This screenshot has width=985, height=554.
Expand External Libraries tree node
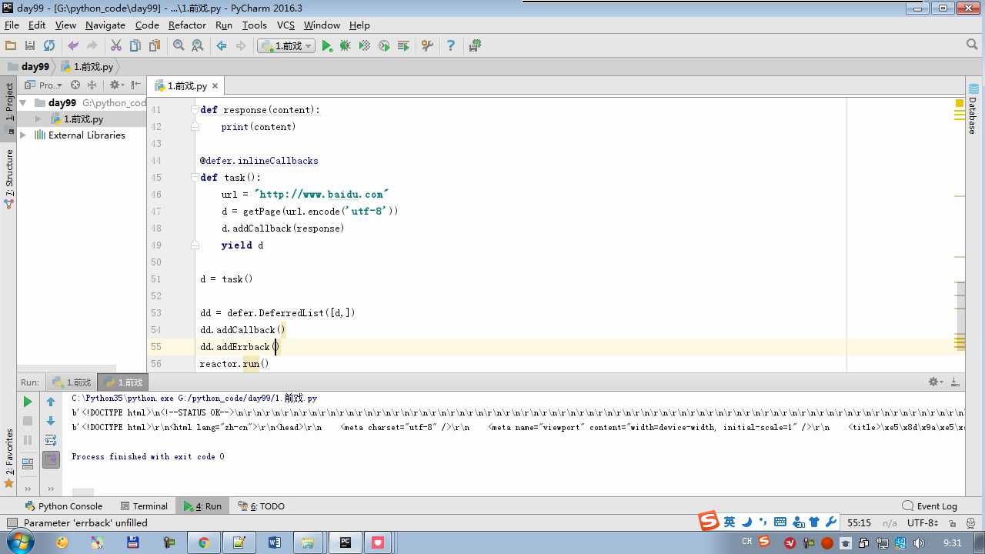(x=22, y=135)
